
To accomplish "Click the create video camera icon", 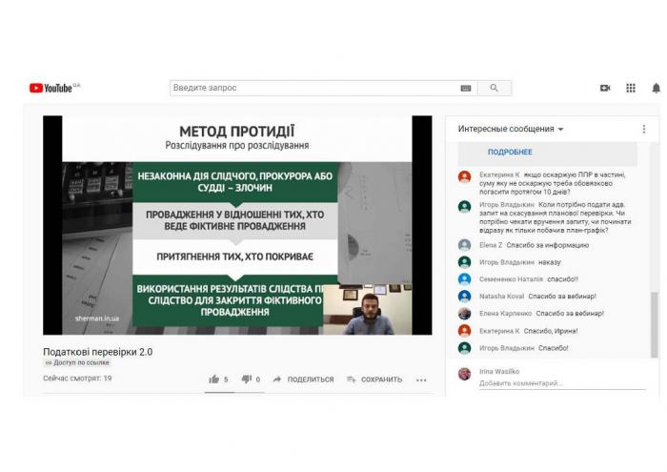I will (604, 88).
